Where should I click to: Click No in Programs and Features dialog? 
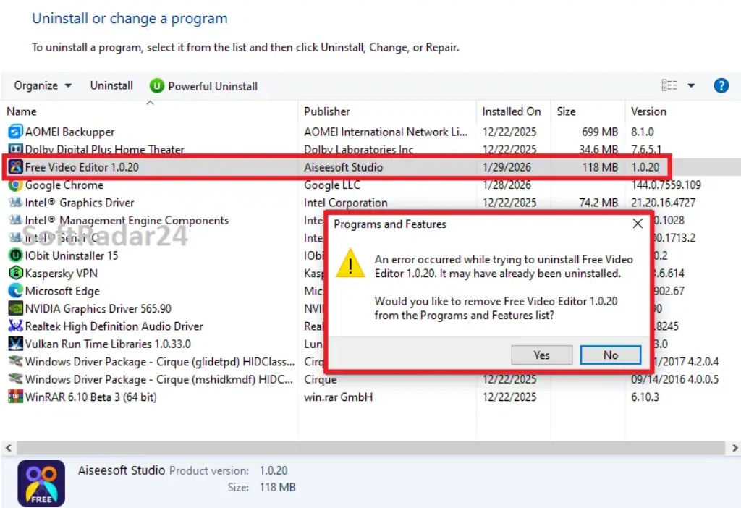click(611, 355)
